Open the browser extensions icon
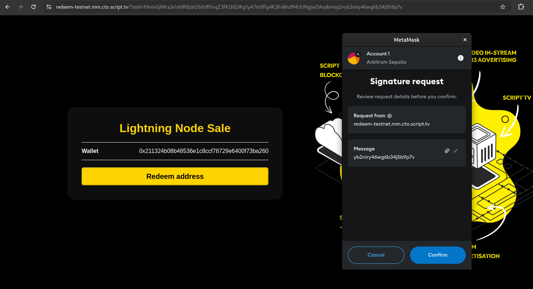This screenshot has height=289, width=533. 521,6
